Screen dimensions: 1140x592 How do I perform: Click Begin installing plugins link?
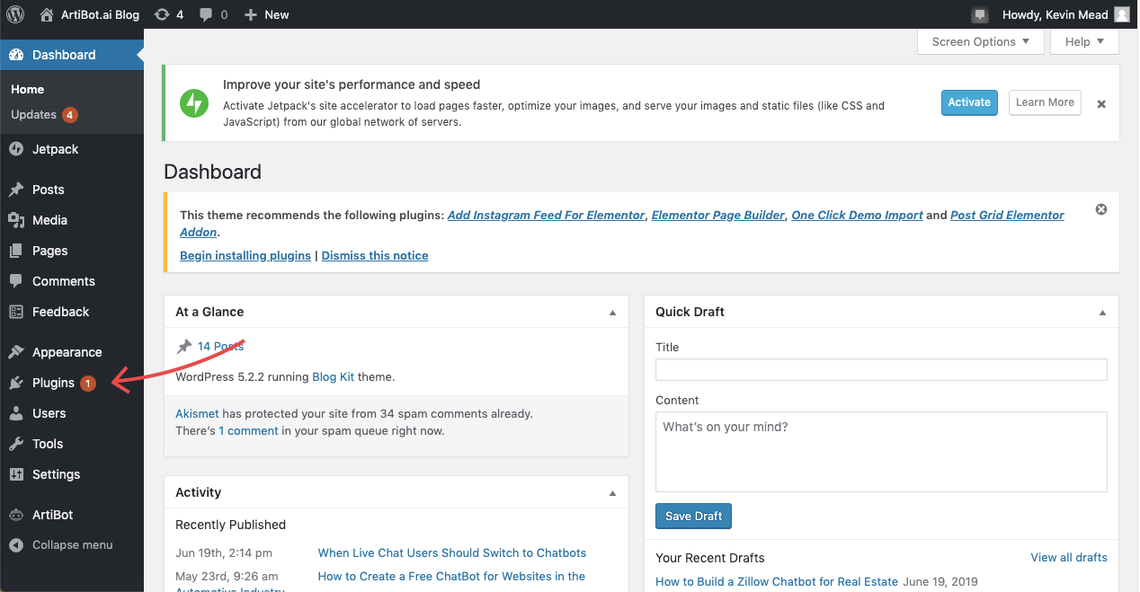click(x=245, y=255)
